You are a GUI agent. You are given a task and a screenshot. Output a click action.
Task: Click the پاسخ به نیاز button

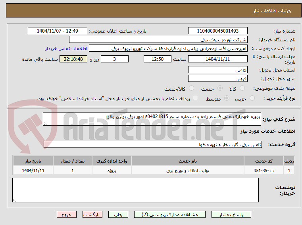click(231, 214)
